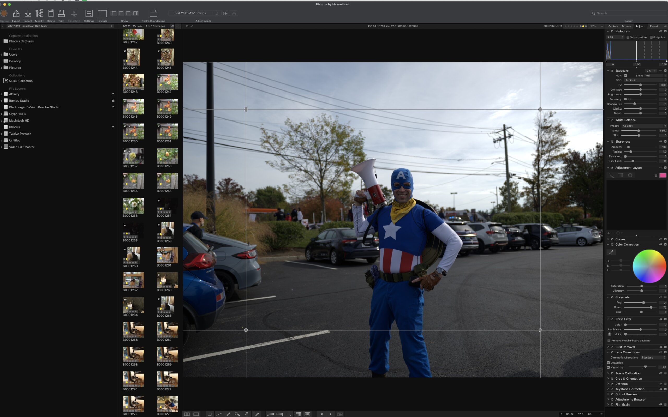Select the Crop tool in bottom toolbar

(x=210, y=414)
